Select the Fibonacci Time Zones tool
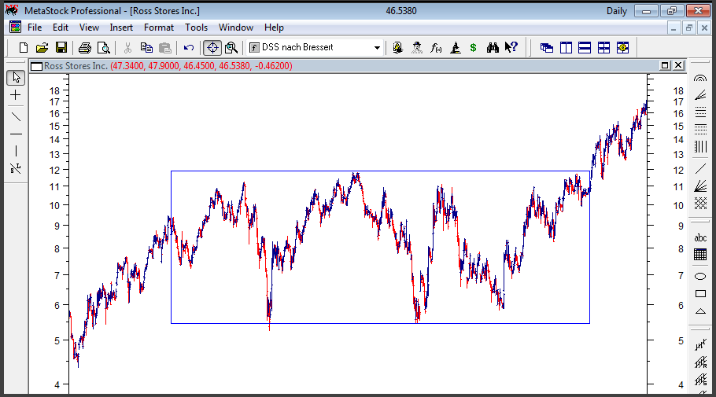The image size is (716, 397). 700,146
